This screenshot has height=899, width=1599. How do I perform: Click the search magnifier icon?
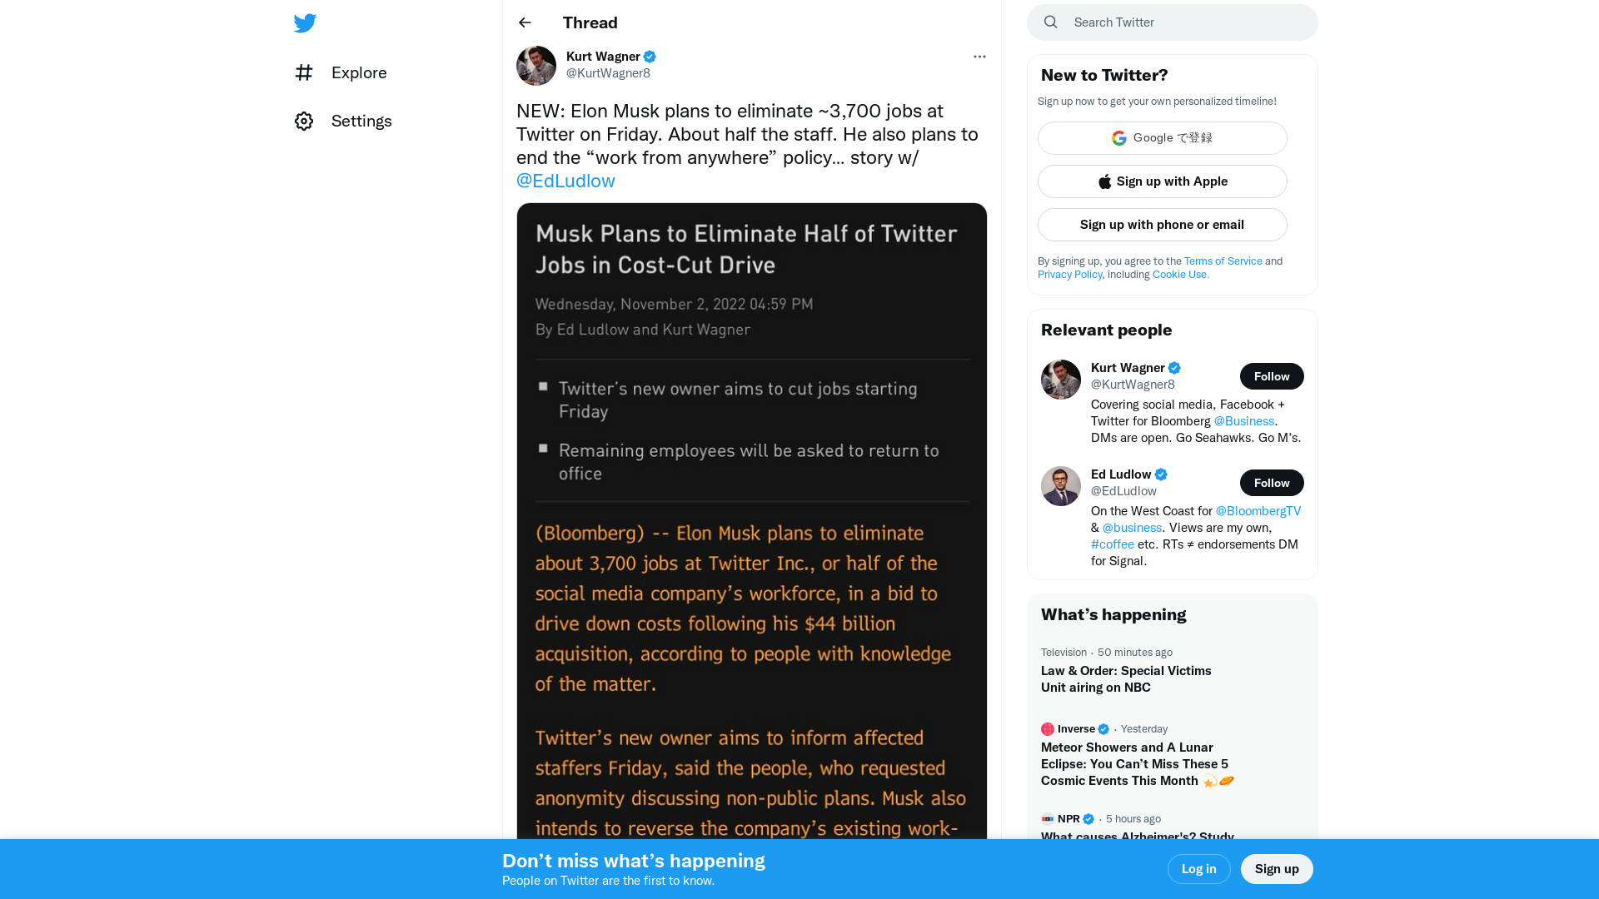tap(1050, 22)
